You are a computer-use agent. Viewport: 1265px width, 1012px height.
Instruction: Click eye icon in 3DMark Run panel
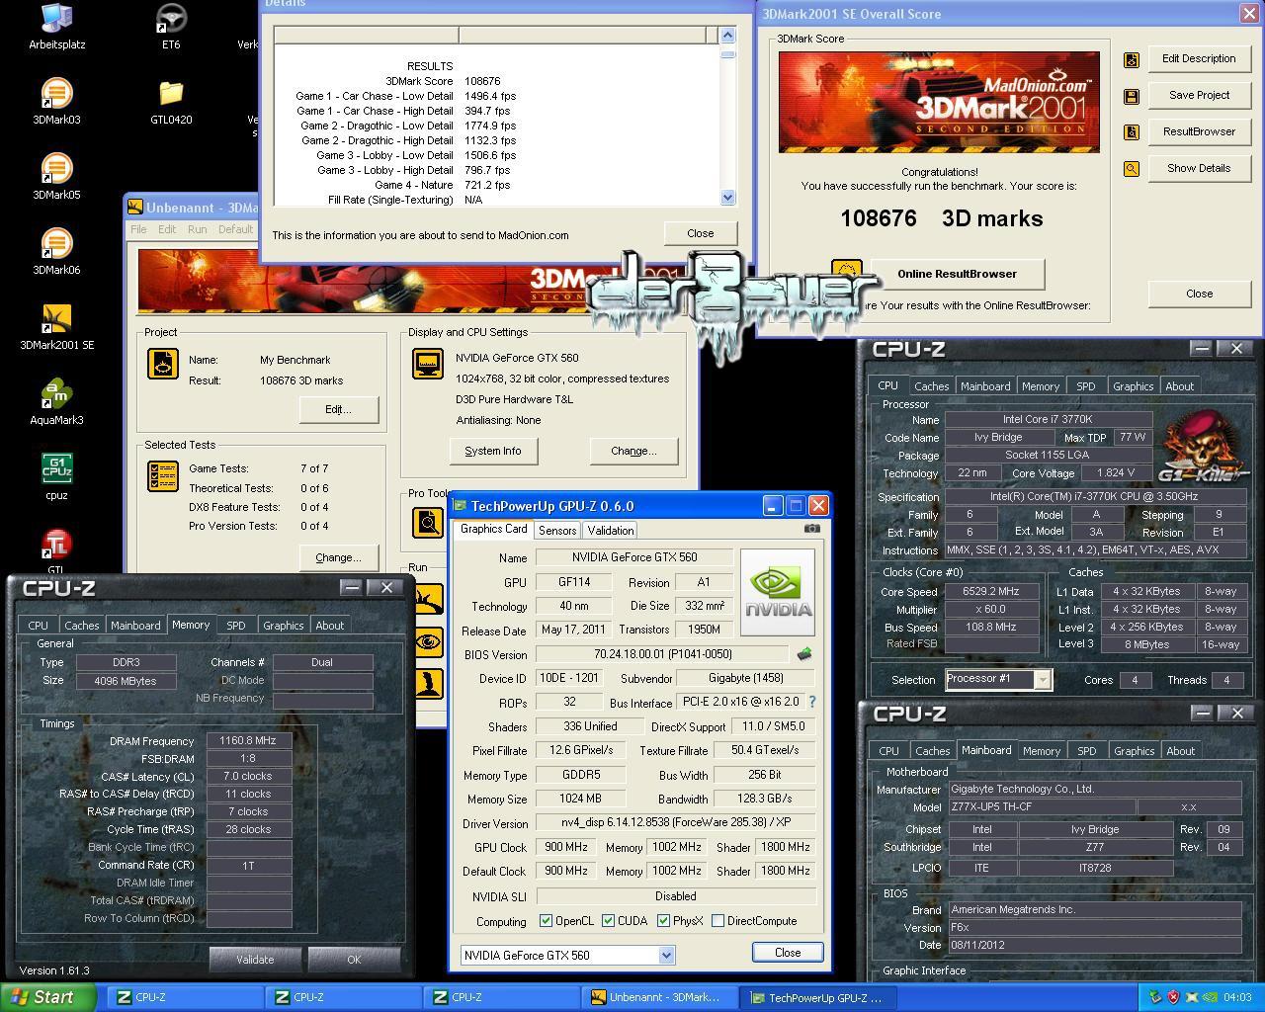[x=428, y=641]
